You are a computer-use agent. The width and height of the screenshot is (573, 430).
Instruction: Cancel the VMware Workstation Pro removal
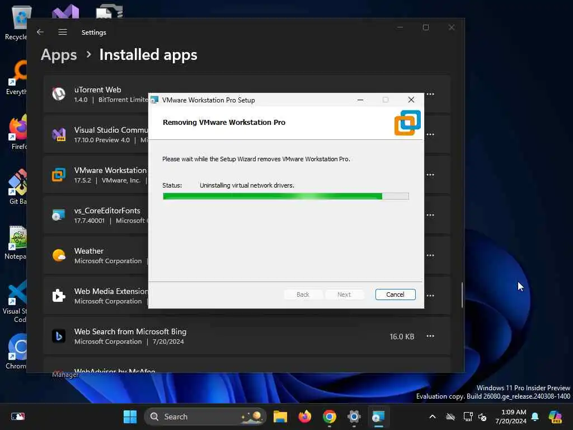395,295
